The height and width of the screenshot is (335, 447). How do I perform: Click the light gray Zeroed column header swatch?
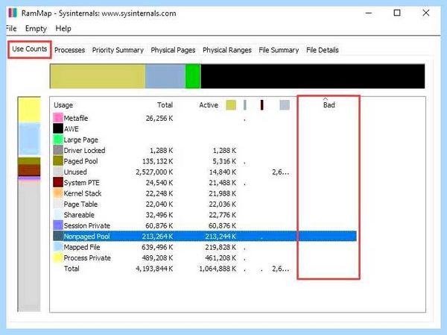(x=285, y=104)
